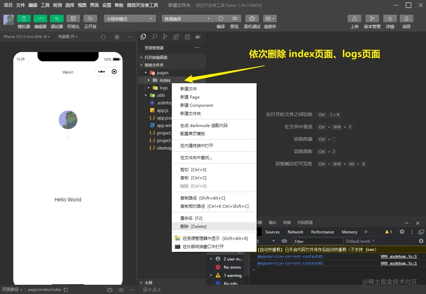Screen dimensions: 426x294
Task: Collapse the 新建文件夹 project section
Action: pyautogui.click(x=172, y=65)
